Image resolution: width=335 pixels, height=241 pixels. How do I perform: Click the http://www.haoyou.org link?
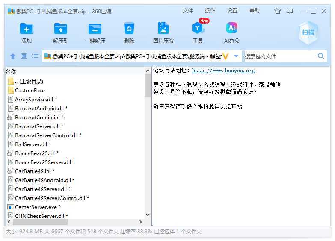coord(223,71)
